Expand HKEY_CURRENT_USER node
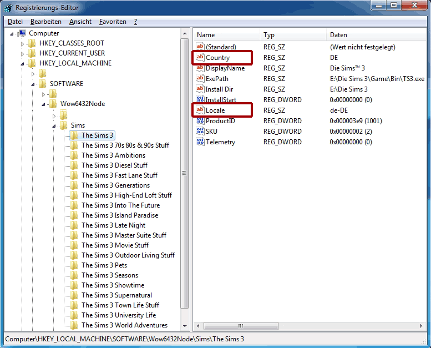Image resolution: width=431 pixels, height=348 pixels. 22,54
